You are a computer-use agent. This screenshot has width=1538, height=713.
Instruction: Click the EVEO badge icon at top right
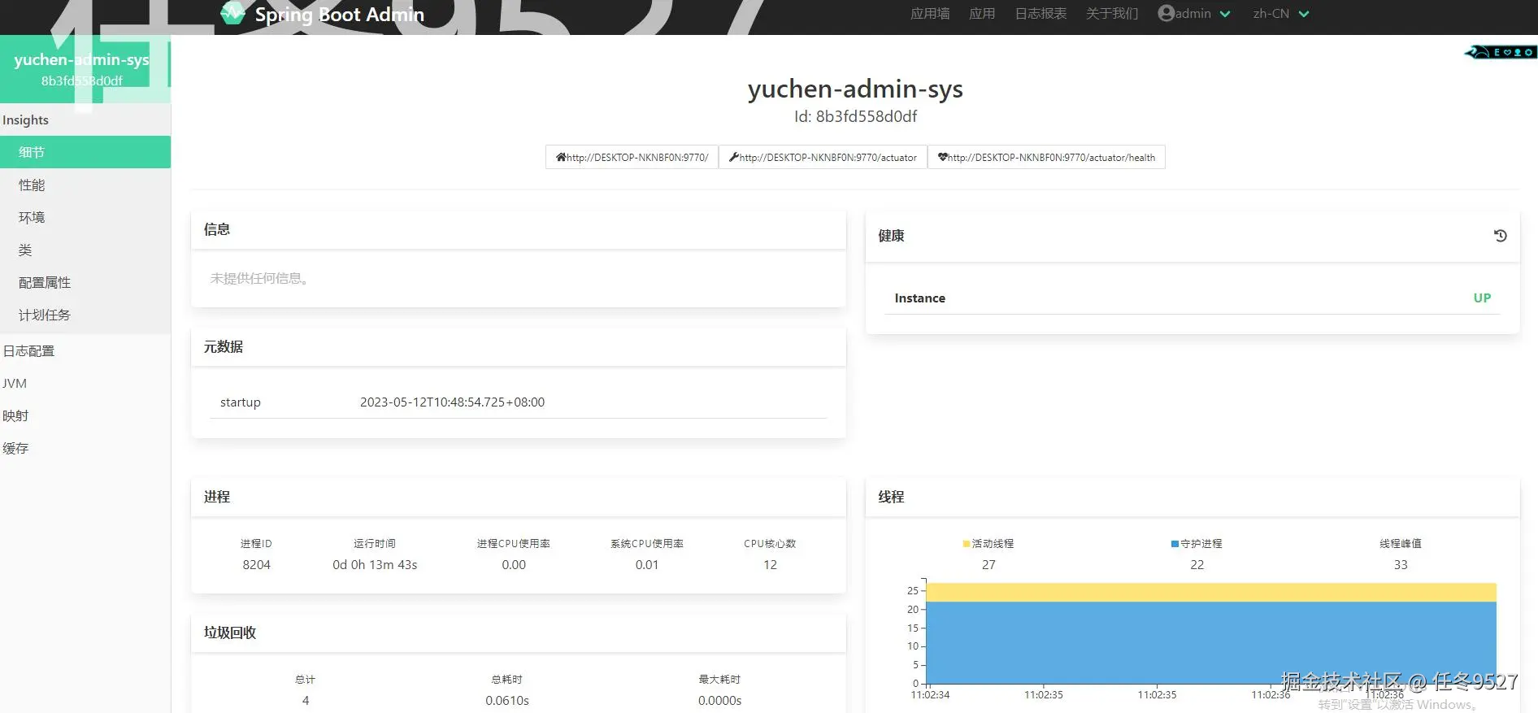click(1501, 52)
